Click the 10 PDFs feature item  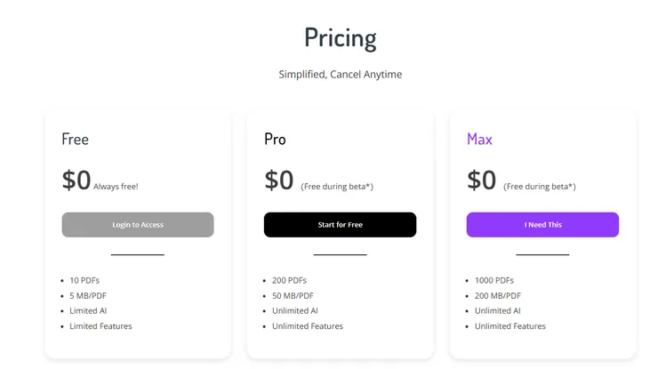coord(84,280)
